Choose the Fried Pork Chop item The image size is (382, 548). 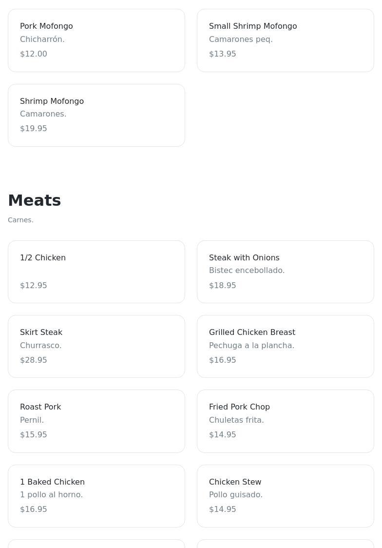click(285, 421)
